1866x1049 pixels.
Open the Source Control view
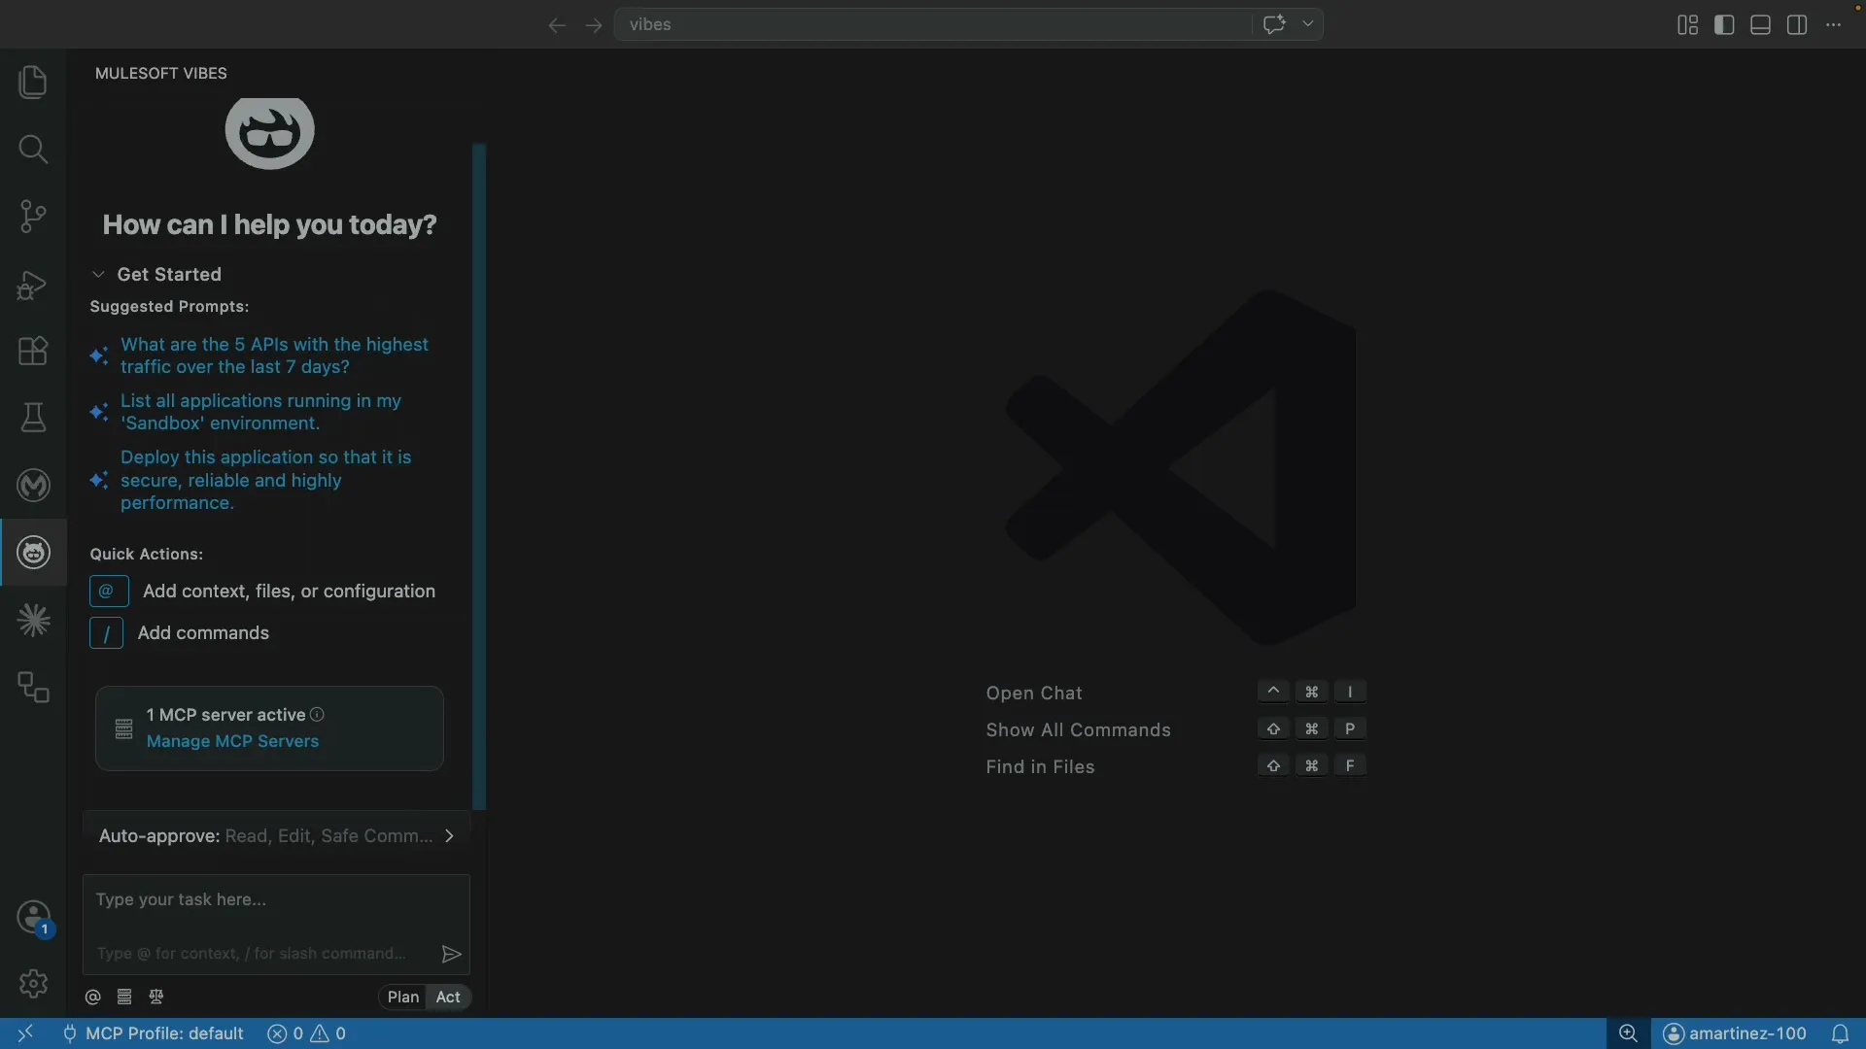tap(33, 216)
